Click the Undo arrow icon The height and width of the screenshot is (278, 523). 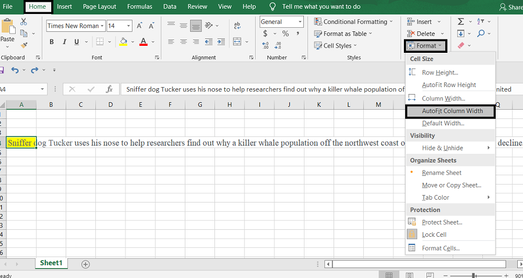click(15, 70)
